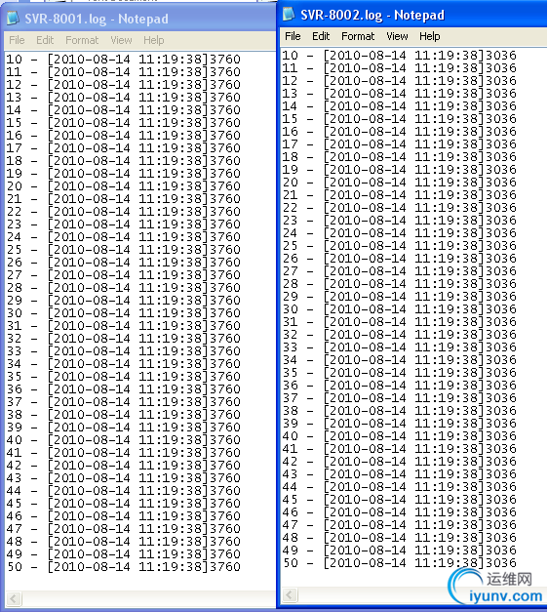Image resolution: width=548 pixels, height=612 pixels.
Task: Open File menu in SVR-8001.log window
Action: click(17, 40)
